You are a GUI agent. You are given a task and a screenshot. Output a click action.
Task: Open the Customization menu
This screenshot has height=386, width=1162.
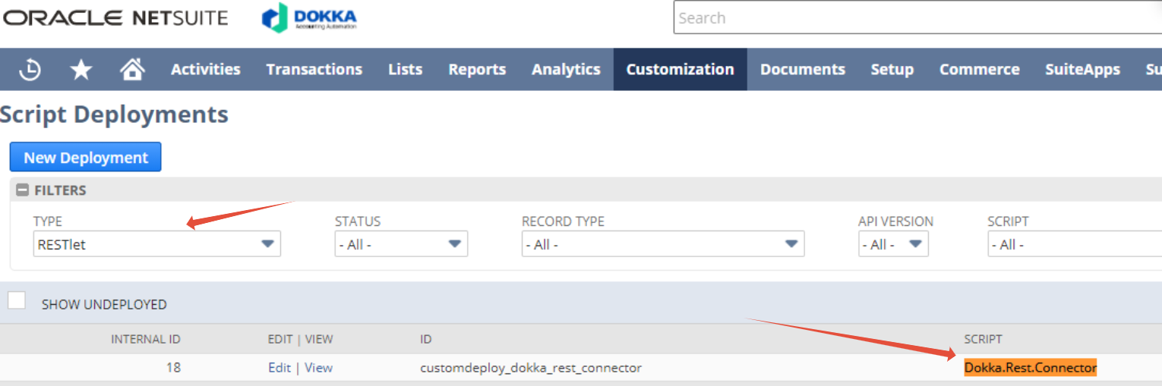click(x=680, y=69)
